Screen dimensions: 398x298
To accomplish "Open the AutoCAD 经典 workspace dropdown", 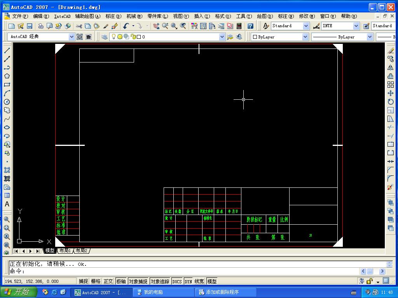I will pyautogui.click(x=72, y=37).
